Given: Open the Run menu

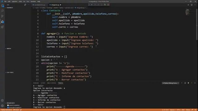Looking at the screenshot, I should tap(28, 2).
